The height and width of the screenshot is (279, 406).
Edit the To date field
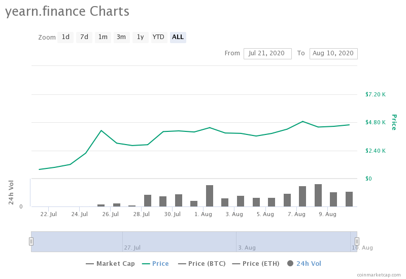333,54
